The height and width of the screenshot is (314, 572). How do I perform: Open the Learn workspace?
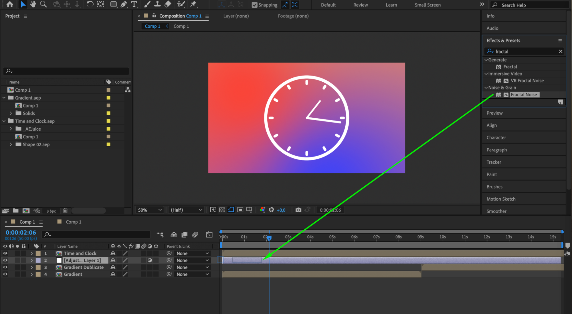391,5
